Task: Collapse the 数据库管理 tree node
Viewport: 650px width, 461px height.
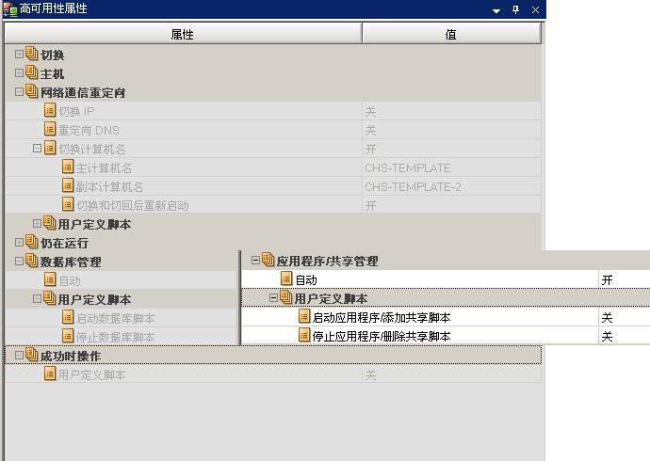Action: pos(19,262)
